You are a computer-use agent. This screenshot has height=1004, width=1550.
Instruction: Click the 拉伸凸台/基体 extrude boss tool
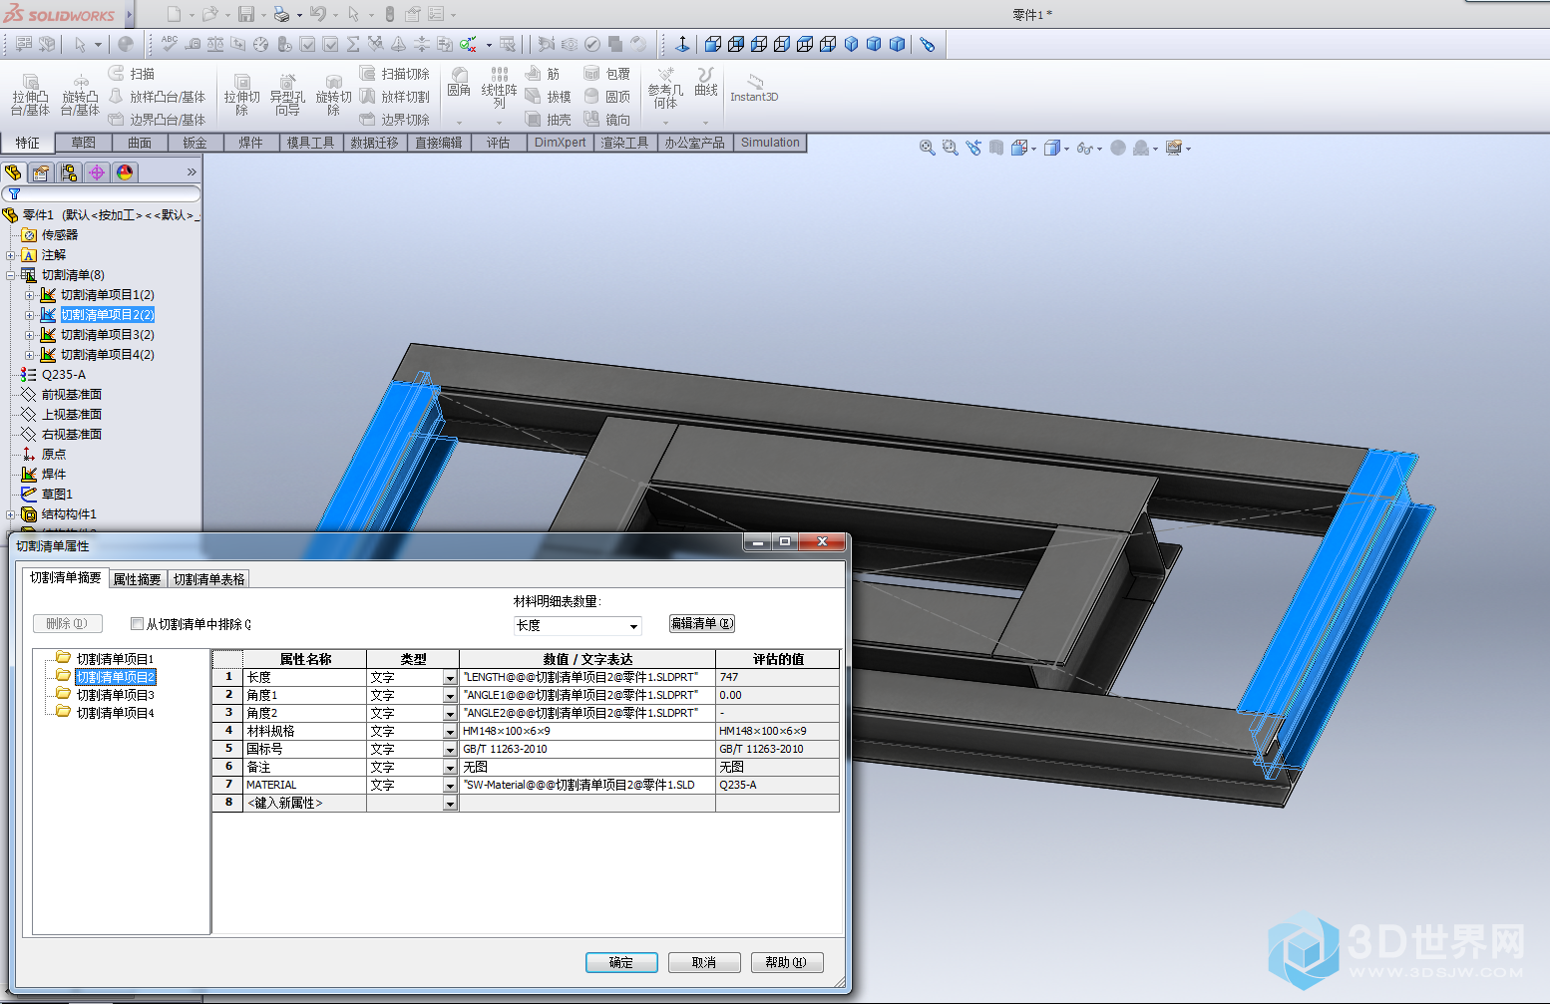30,95
